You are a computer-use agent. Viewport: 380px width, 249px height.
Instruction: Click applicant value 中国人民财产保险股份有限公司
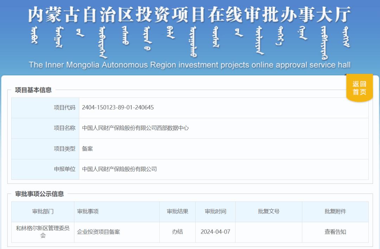(119, 169)
